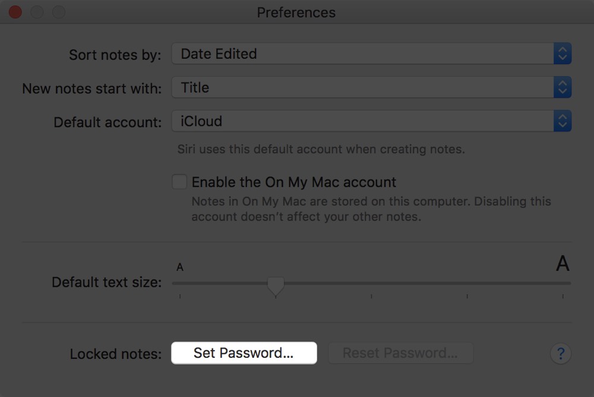
Task: Click the blue stepper icon beside iCloud
Action: pyautogui.click(x=562, y=121)
